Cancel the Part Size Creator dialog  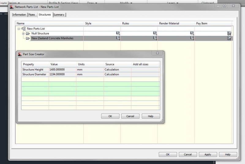point(130,116)
